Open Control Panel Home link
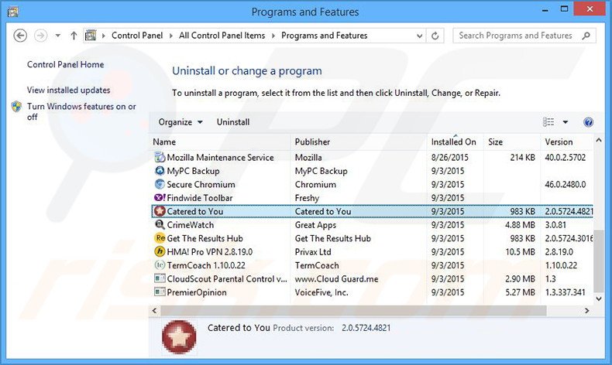This screenshot has width=612, height=365. [x=65, y=65]
